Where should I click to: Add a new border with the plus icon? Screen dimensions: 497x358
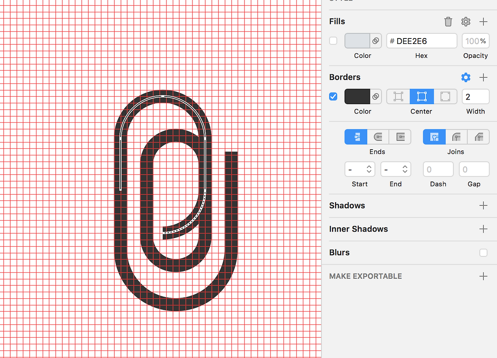click(483, 77)
